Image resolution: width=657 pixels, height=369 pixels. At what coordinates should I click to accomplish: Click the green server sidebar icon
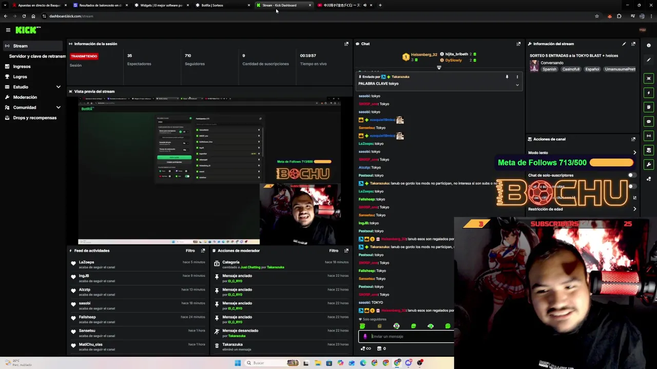(x=649, y=150)
